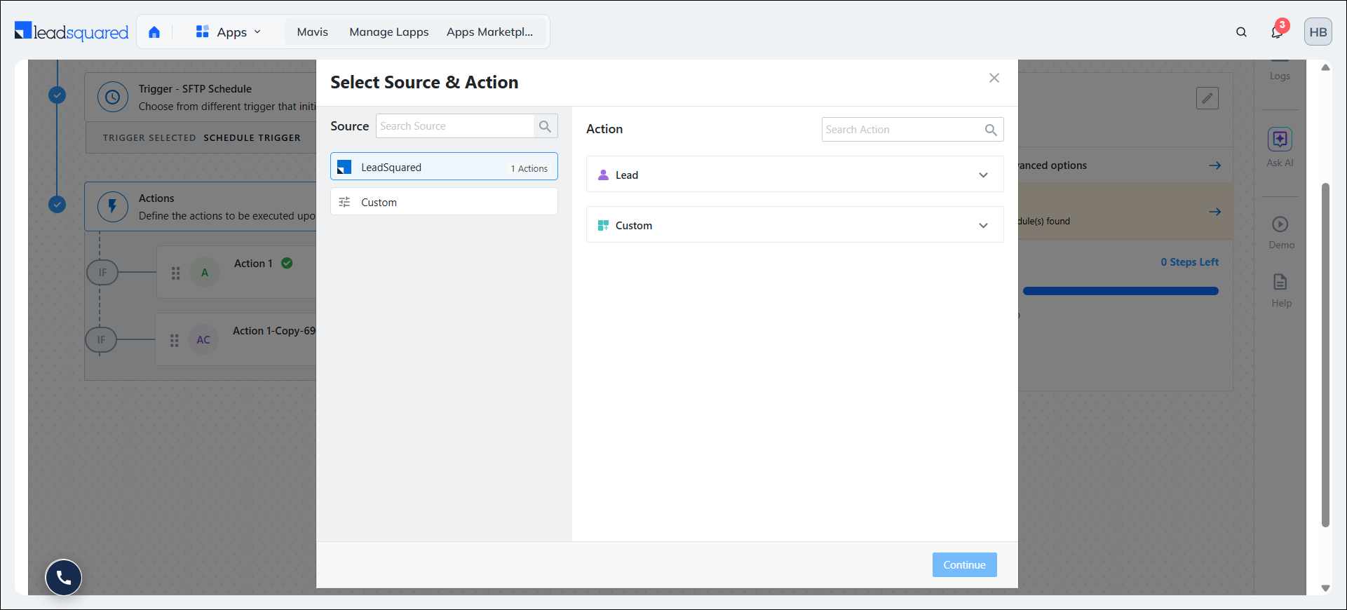Open Logs in the sidebar
The width and height of the screenshot is (1347, 610).
tap(1280, 75)
